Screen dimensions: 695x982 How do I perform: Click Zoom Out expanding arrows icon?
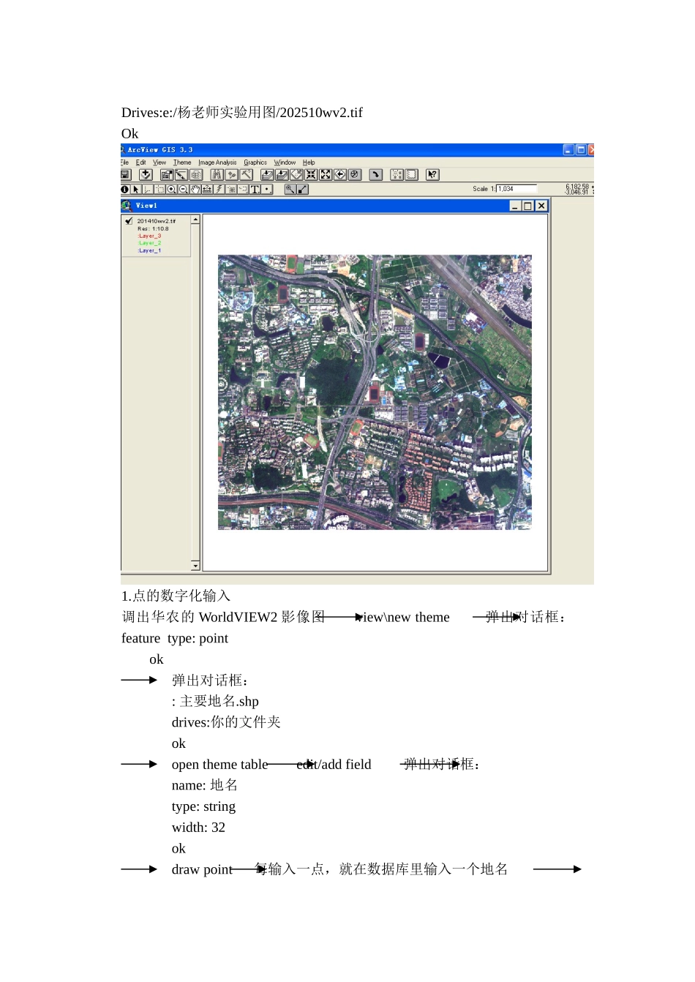(x=326, y=175)
